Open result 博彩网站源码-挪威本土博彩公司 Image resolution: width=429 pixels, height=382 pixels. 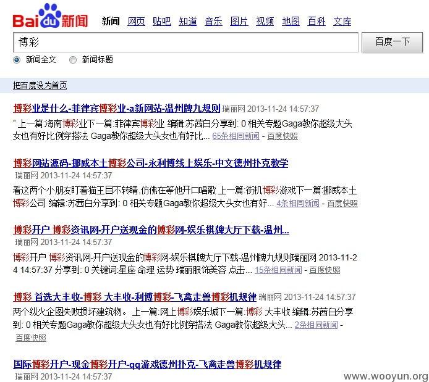click(x=151, y=163)
